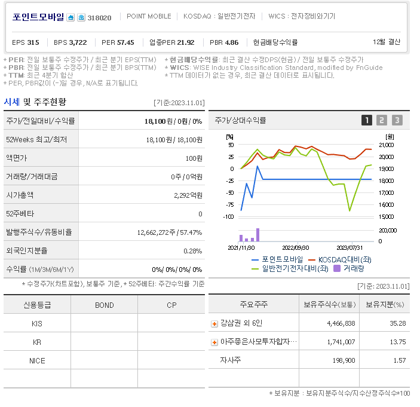Click the POINT MOBILE English name

coord(149,16)
